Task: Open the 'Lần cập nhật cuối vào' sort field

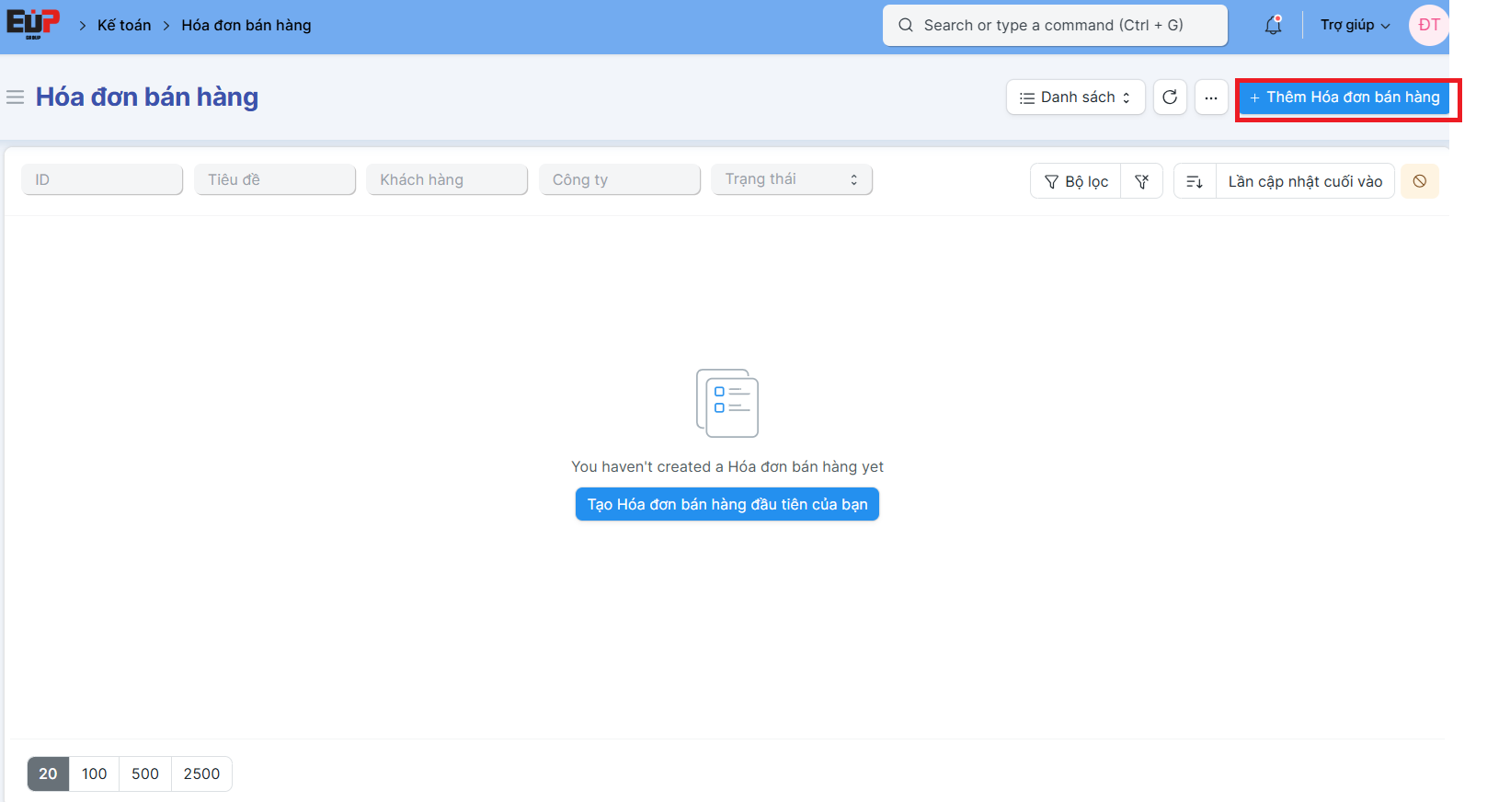Action: pos(1305,181)
